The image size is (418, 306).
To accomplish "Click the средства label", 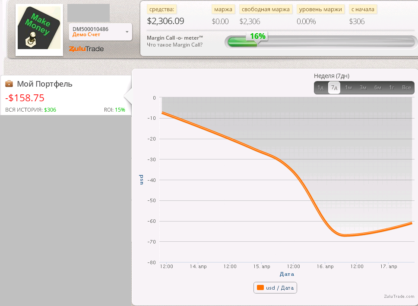I will click(x=161, y=9).
